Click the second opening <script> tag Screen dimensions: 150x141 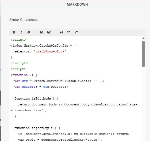[x=18, y=69]
